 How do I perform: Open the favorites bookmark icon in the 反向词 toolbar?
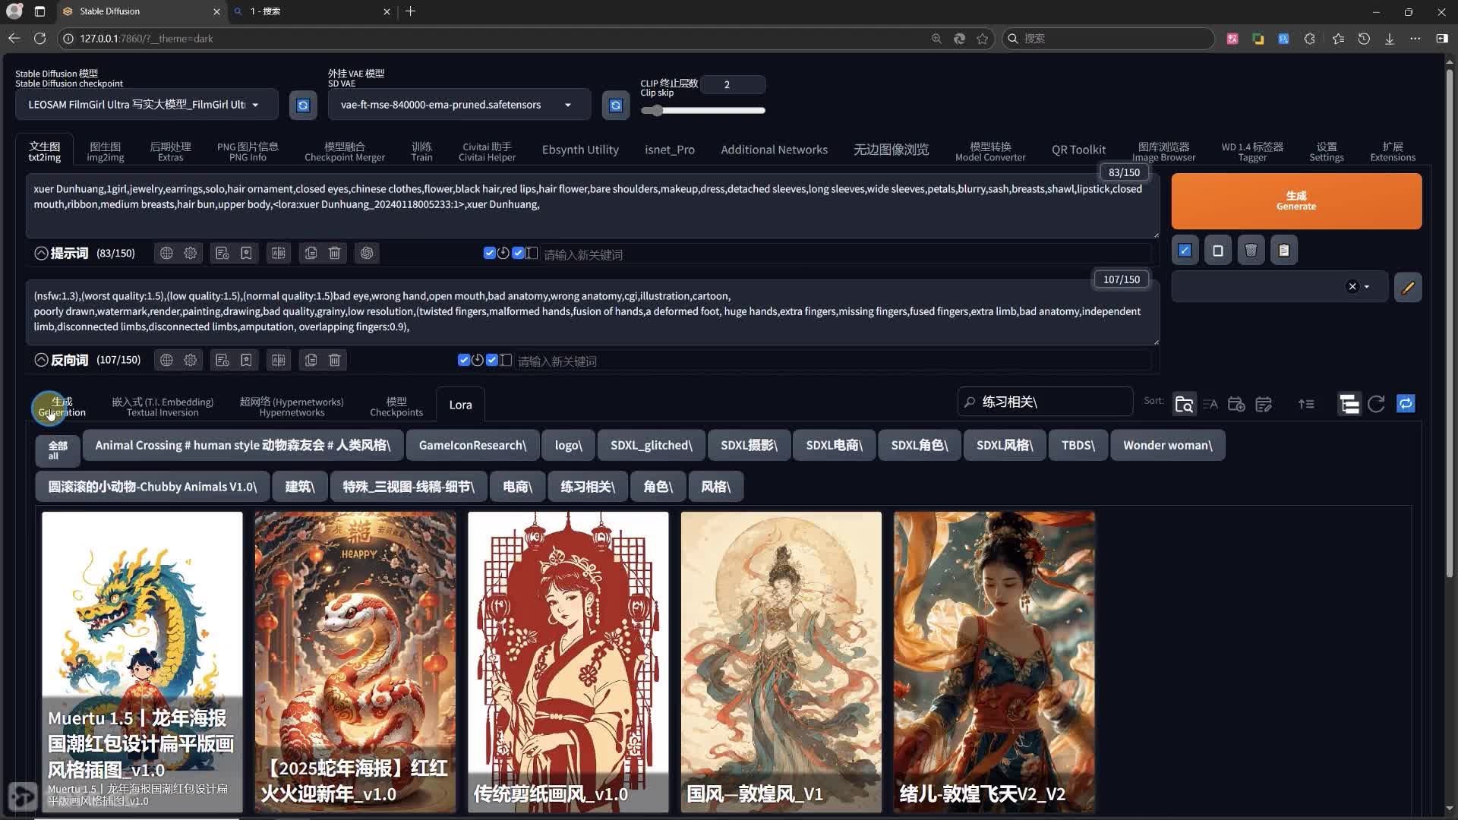tap(246, 360)
